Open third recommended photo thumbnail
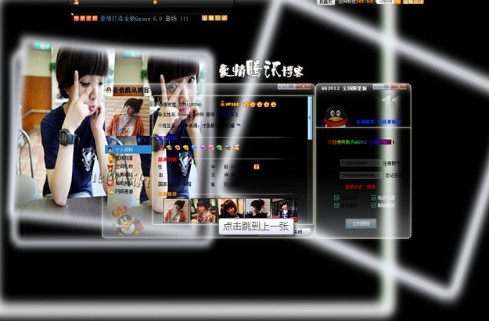Screen dimensions: 489x321 231,209
